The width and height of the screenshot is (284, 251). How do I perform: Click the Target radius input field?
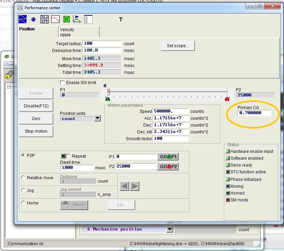click(102, 43)
